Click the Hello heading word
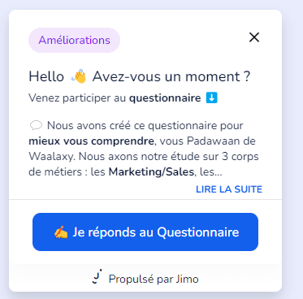 (x=46, y=76)
